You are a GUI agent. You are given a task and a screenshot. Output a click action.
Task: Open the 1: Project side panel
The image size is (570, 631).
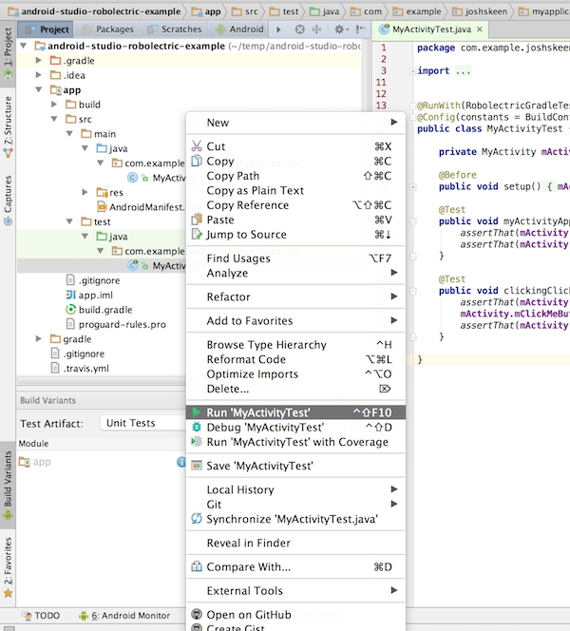(8, 53)
